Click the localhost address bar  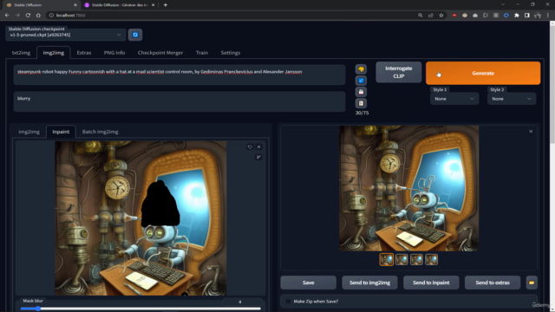coord(230,16)
